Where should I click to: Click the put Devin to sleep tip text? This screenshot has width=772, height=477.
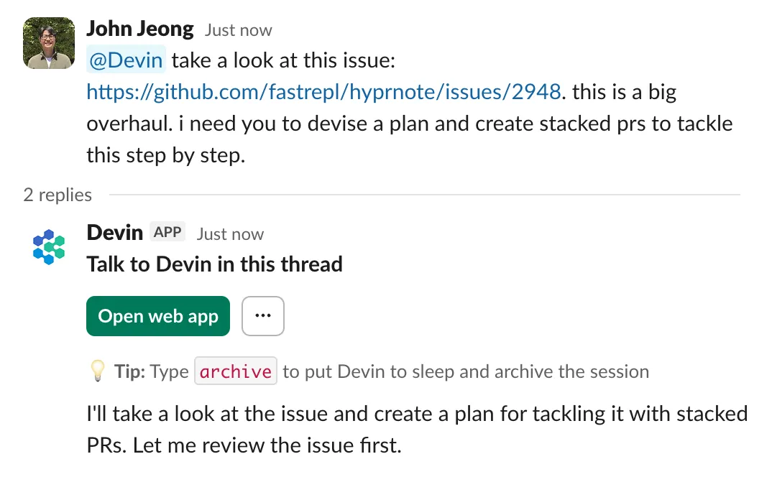point(466,371)
